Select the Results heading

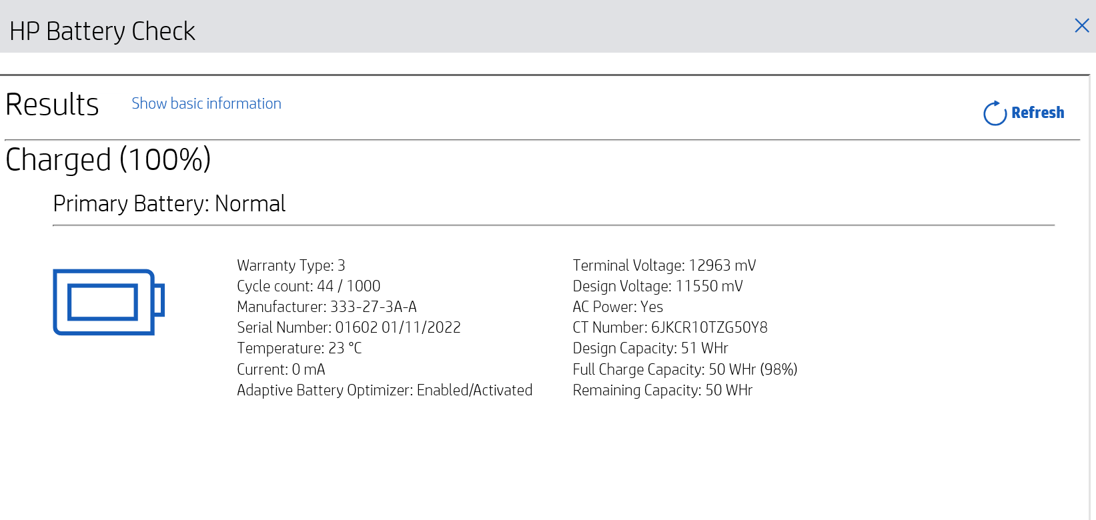coord(52,104)
